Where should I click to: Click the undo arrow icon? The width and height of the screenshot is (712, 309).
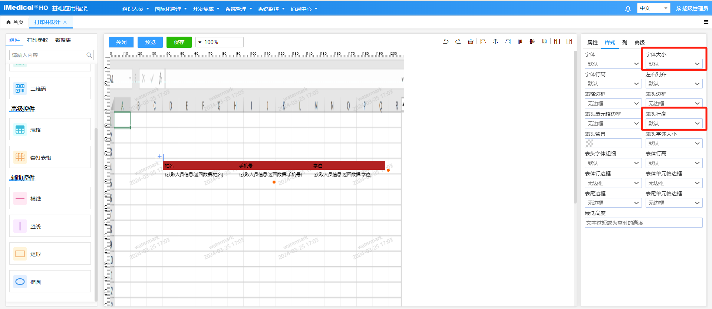click(x=446, y=42)
